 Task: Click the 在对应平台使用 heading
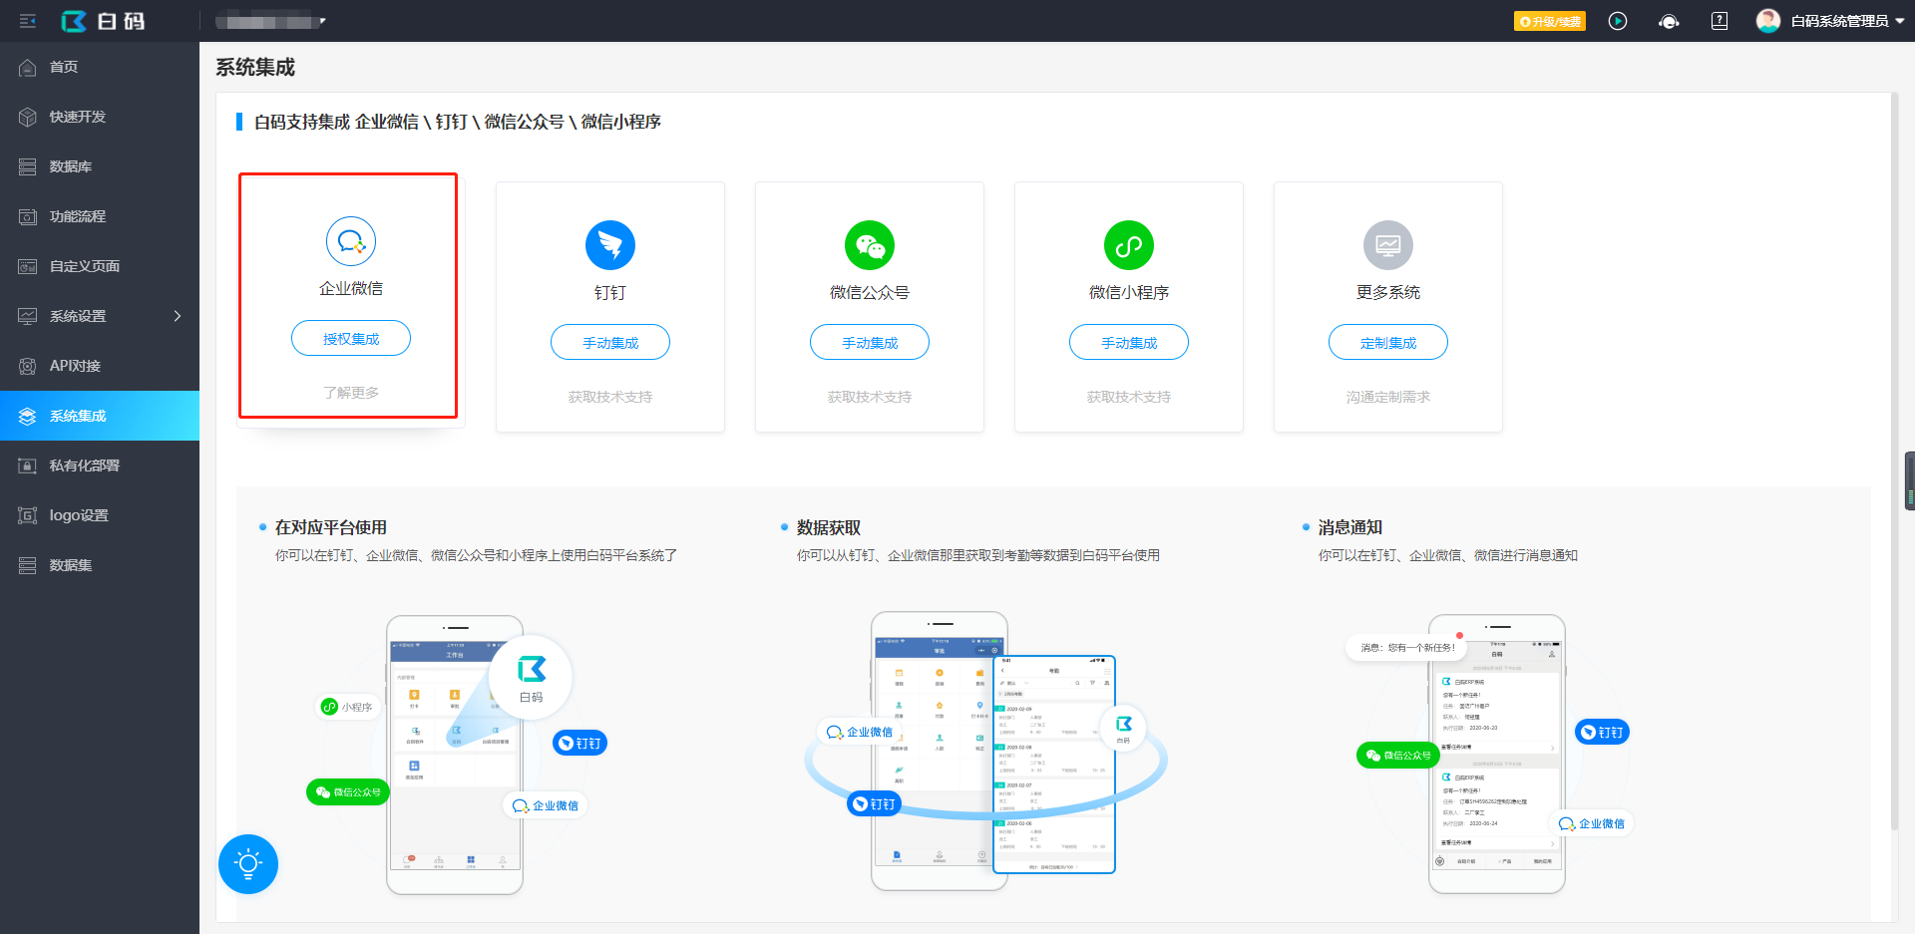click(x=331, y=527)
